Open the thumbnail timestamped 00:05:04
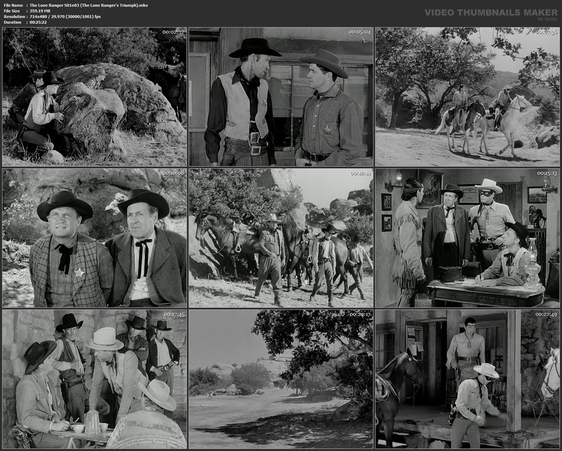This screenshot has height=451, width=562. click(x=281, y=97)
